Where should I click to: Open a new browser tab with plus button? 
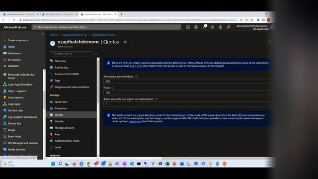pyautogui.click(x=121, y=14)
